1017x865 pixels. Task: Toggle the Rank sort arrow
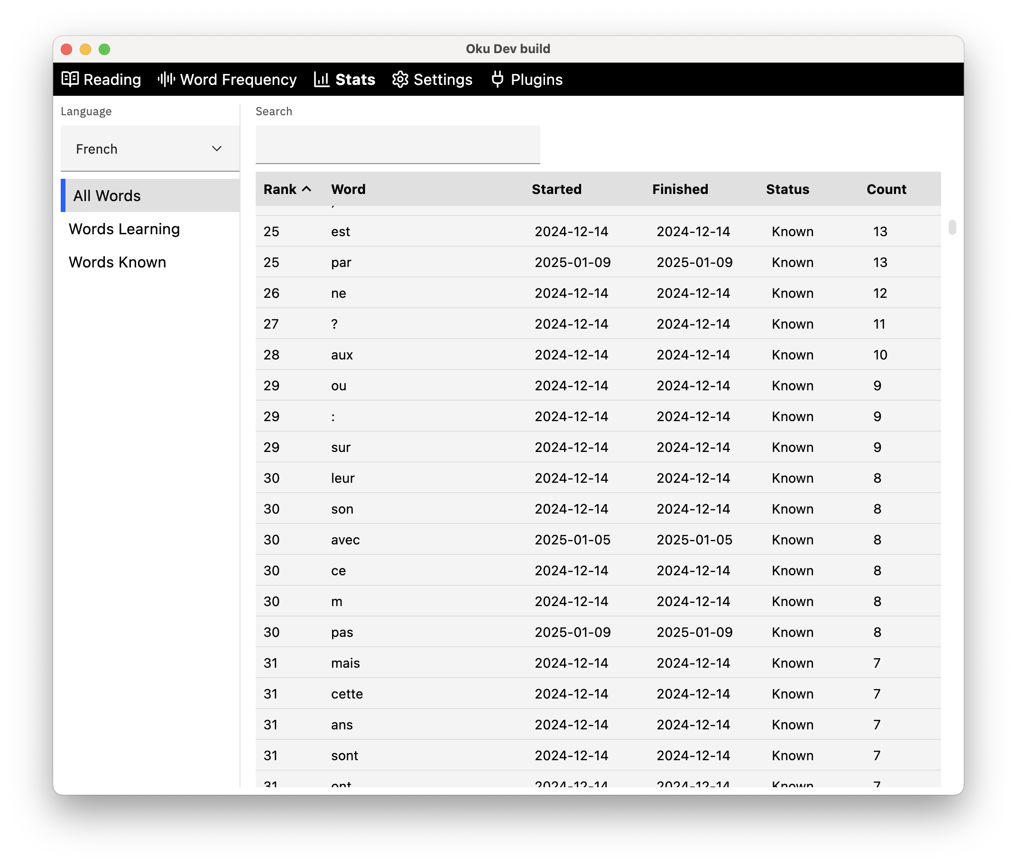[306, 189]
